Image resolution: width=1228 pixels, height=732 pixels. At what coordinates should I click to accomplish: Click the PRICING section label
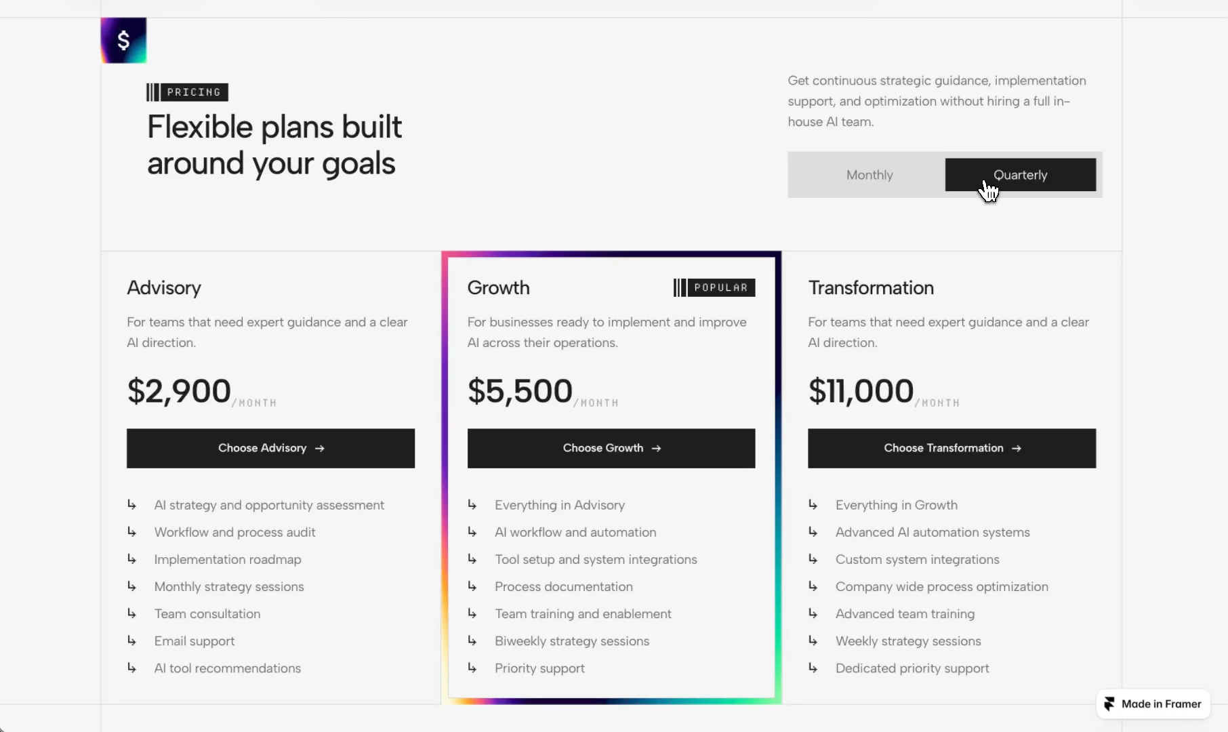(x=194, y=92)
